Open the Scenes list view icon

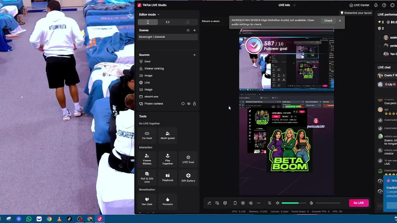[188, 30]
